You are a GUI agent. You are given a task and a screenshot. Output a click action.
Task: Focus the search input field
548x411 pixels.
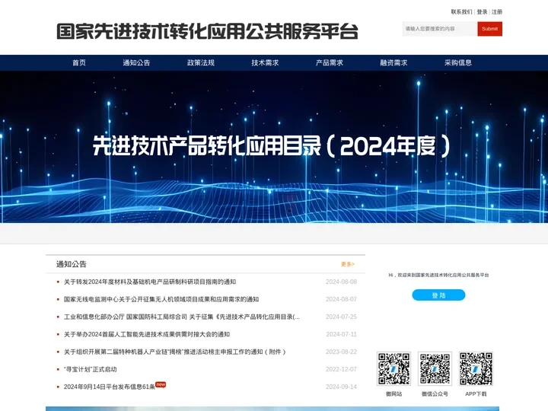tap(440, 29)
